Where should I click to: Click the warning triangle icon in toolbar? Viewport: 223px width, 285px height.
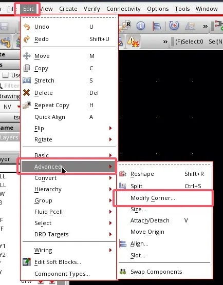pos(133,42)
